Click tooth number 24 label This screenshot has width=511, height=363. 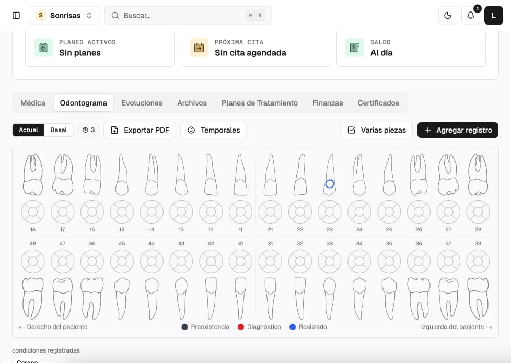click(359, 230)
